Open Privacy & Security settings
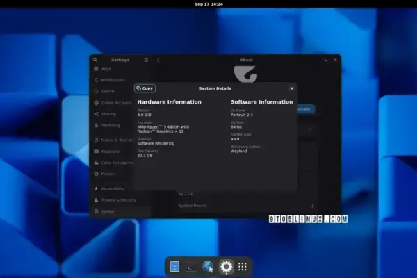The height and width of the screenshot is (278, 417). (x=120, y=200)
